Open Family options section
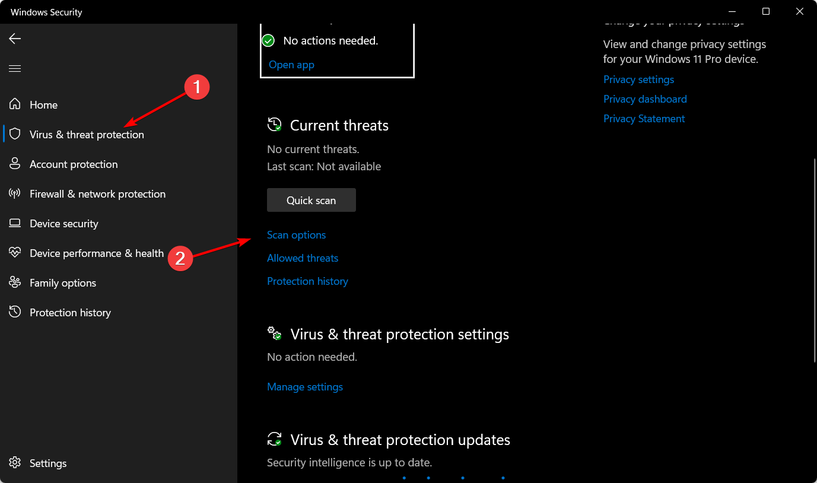817x483 pixels. point(62,282)
